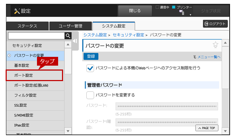
Task: Click the settings wrench icon
Action: [17, 11]
